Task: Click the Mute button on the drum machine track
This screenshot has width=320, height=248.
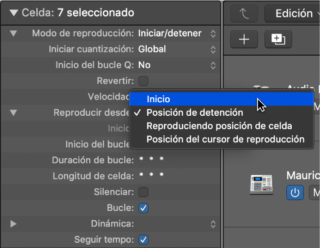Action: point(315,192)
